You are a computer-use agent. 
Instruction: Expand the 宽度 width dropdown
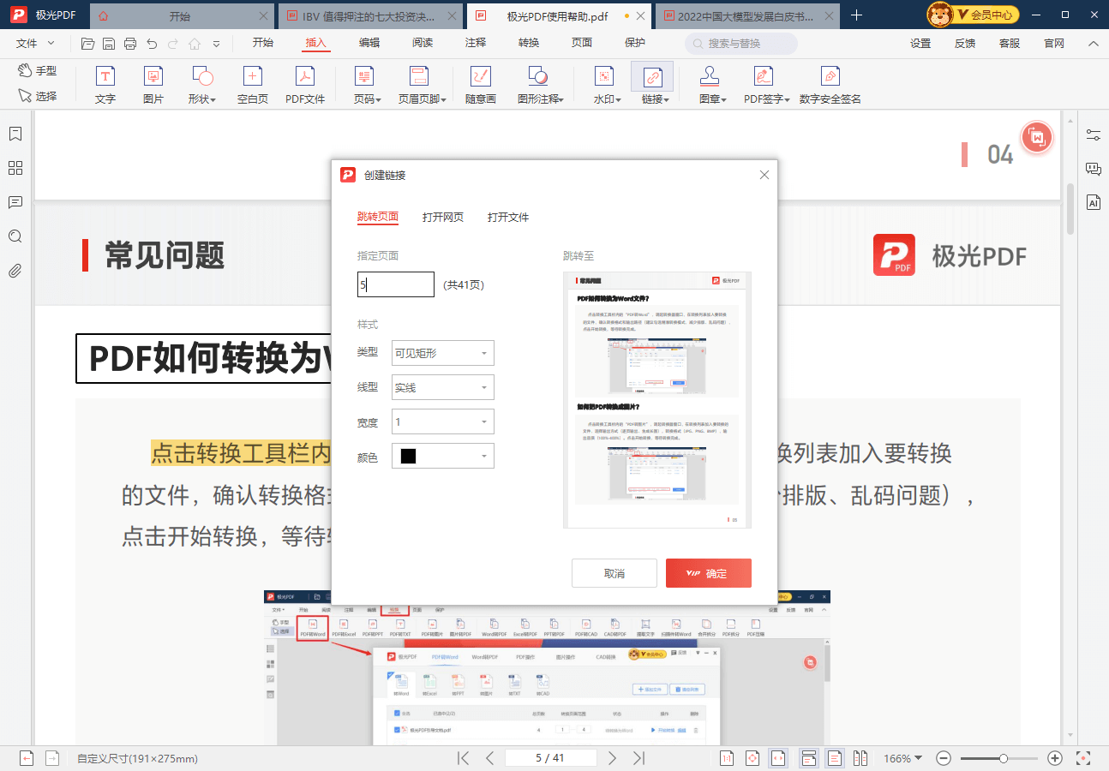(442, 421)
